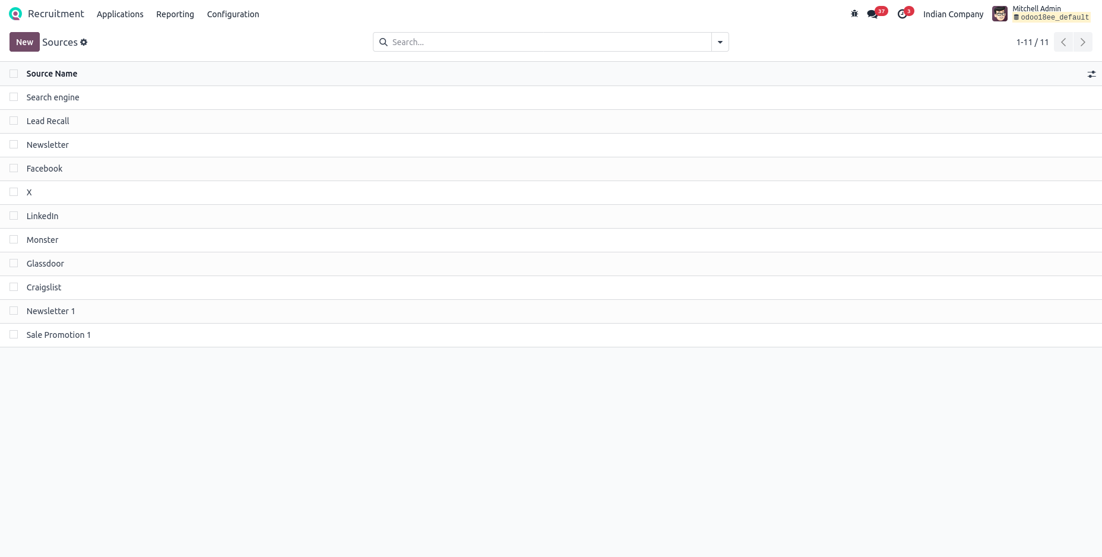Open the Sources gear actions menu
This screenshot has width=1102, height=557.
point(84,42)
